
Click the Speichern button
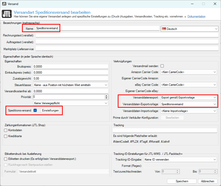(x=182, y=181)
